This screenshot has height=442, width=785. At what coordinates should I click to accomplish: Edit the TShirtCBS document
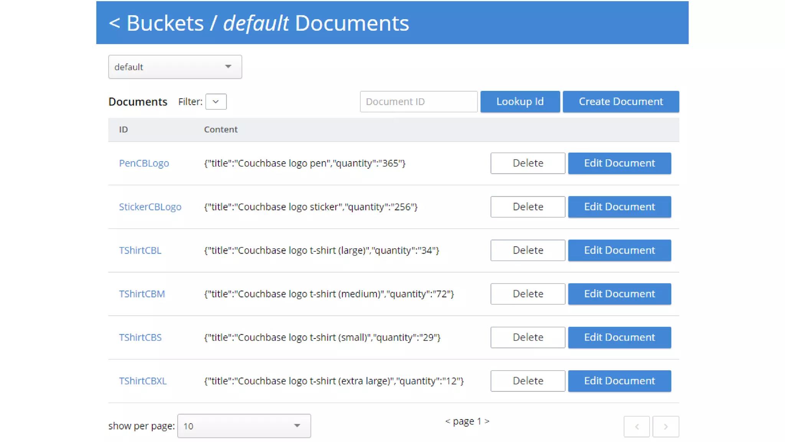point(619,337)
